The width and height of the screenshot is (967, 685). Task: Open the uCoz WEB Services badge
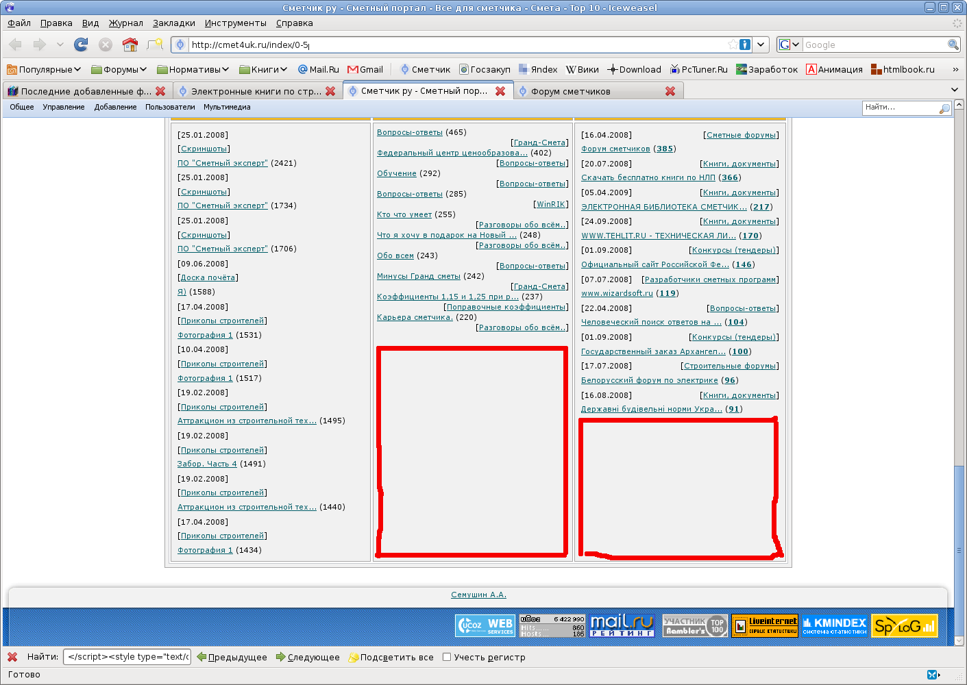[x=486, y=625]
